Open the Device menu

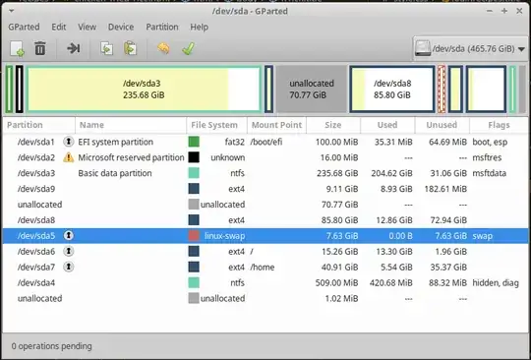121,27
